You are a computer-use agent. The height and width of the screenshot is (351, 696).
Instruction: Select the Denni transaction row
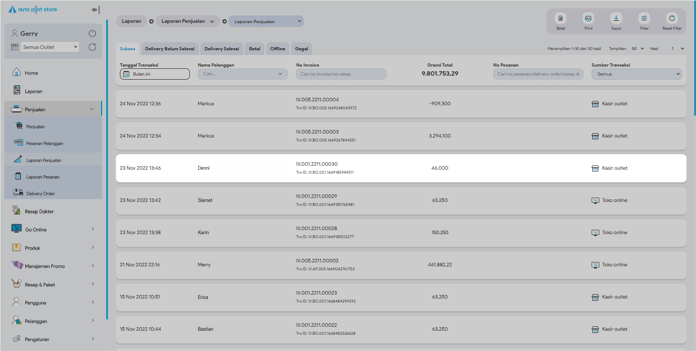coord(400,168)
